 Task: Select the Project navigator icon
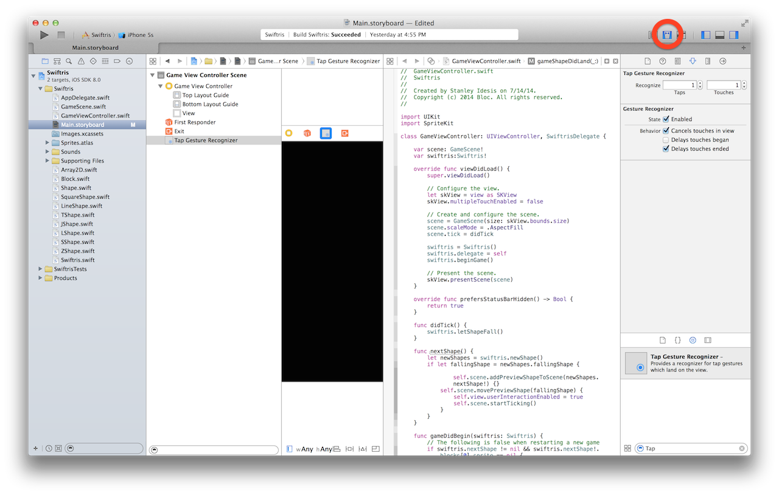coord(45,61)
